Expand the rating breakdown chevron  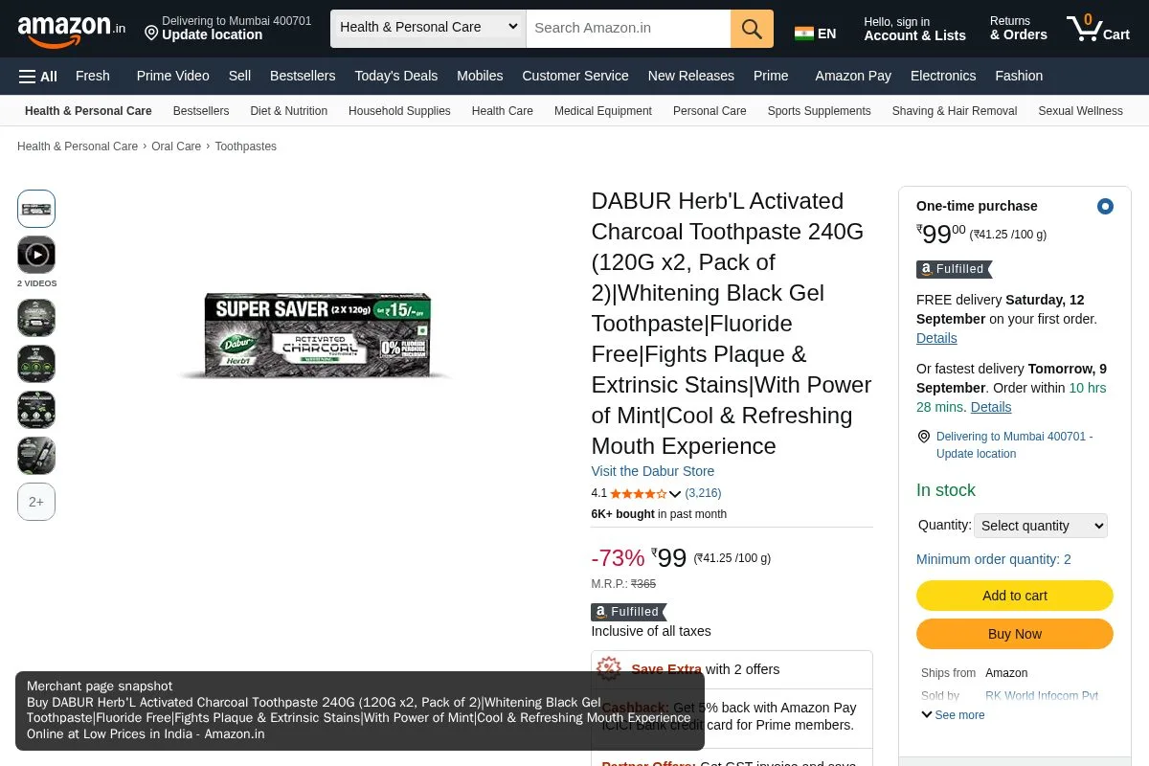click(675, 494)
